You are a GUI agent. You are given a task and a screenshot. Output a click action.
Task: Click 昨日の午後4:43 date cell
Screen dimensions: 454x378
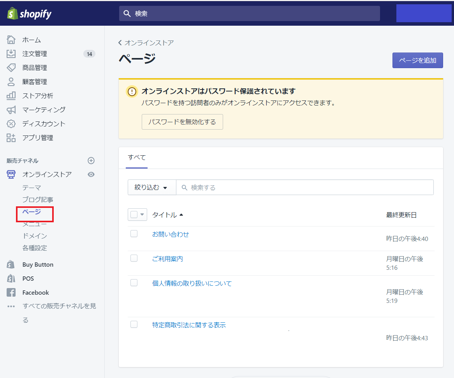pyautogui.click(x=407, y=338)
